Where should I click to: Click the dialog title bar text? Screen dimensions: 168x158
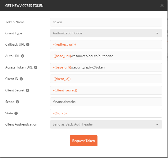[24, 5]
